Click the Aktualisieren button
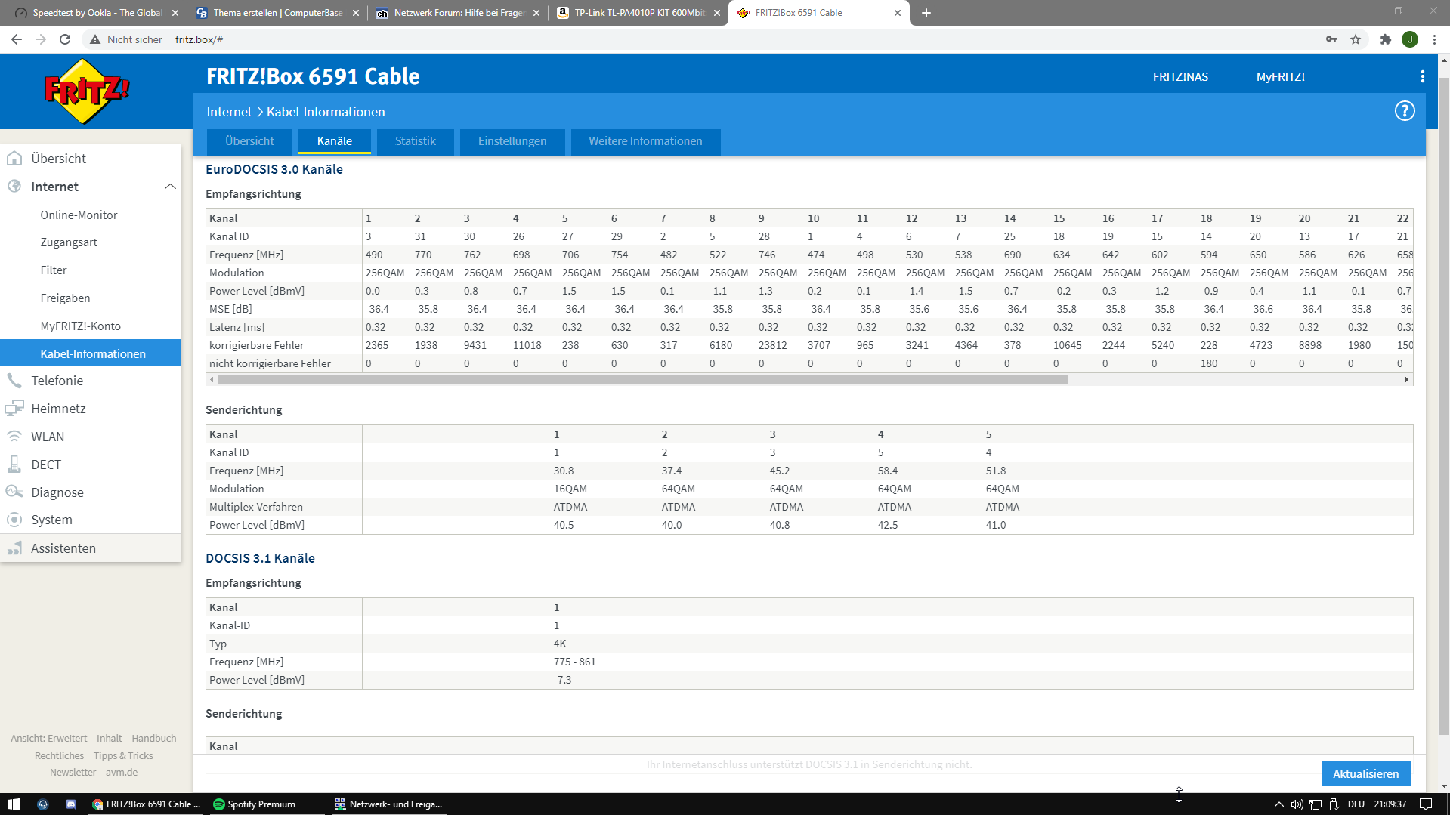1450x815 pixels. click(1365, 773)
